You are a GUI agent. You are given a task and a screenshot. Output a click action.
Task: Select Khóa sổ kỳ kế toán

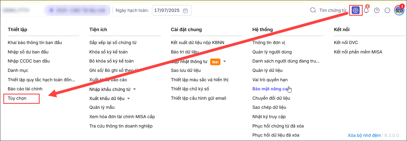tap(108, 52)
